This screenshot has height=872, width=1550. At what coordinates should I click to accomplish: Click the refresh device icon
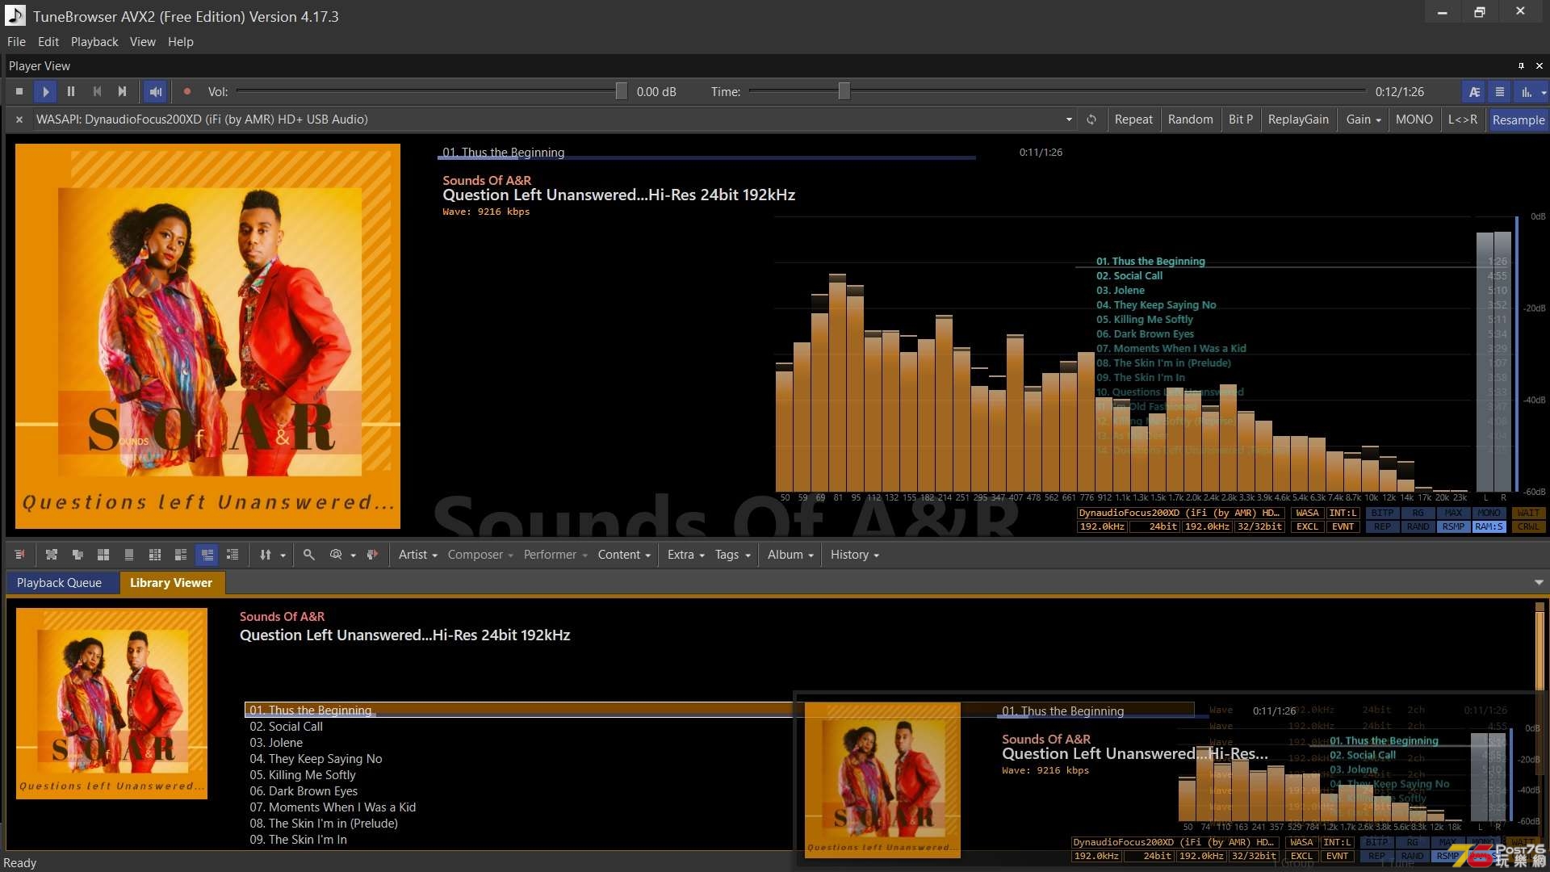1091,119
